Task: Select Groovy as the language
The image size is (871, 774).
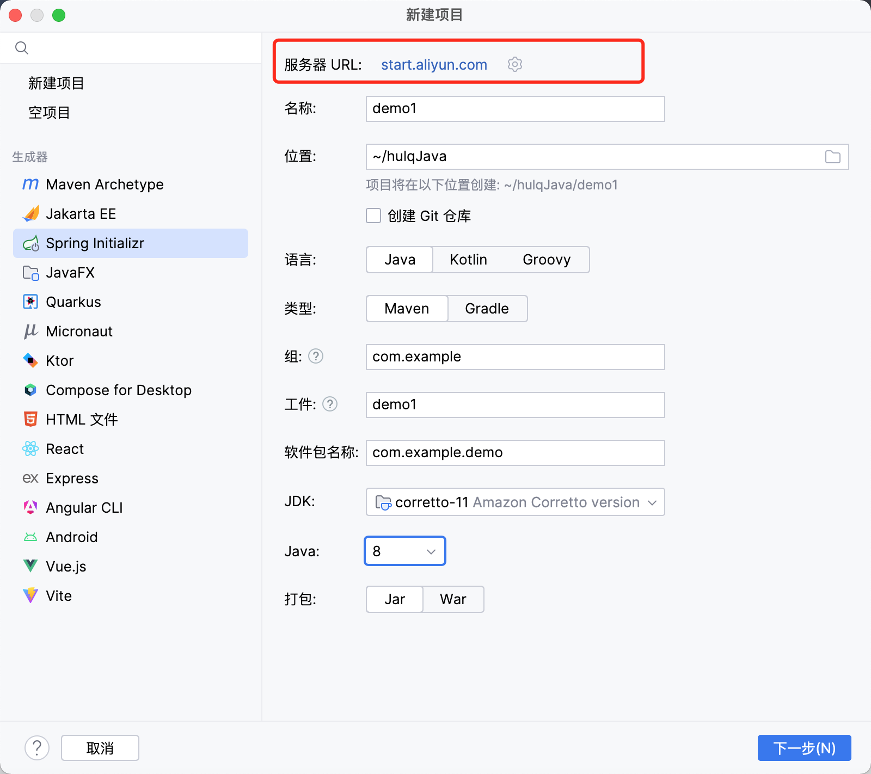Action: tap(547, 260)
